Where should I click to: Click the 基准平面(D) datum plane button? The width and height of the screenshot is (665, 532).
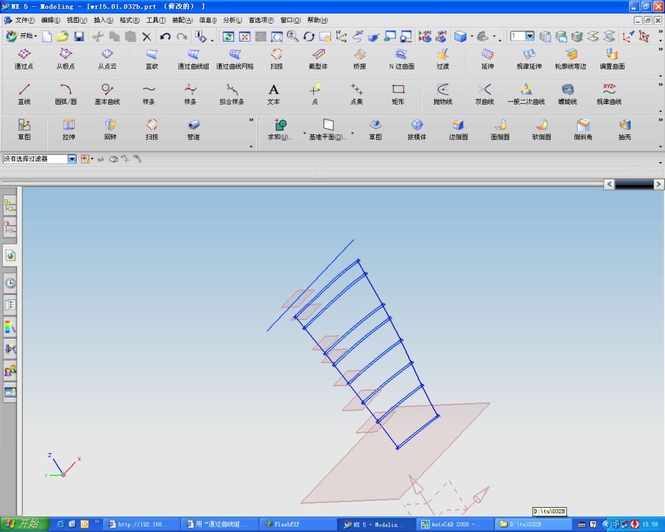326,130
